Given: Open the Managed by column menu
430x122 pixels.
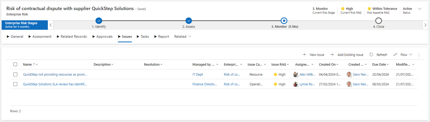Looking at the screenshot, I should coord(205,64).
